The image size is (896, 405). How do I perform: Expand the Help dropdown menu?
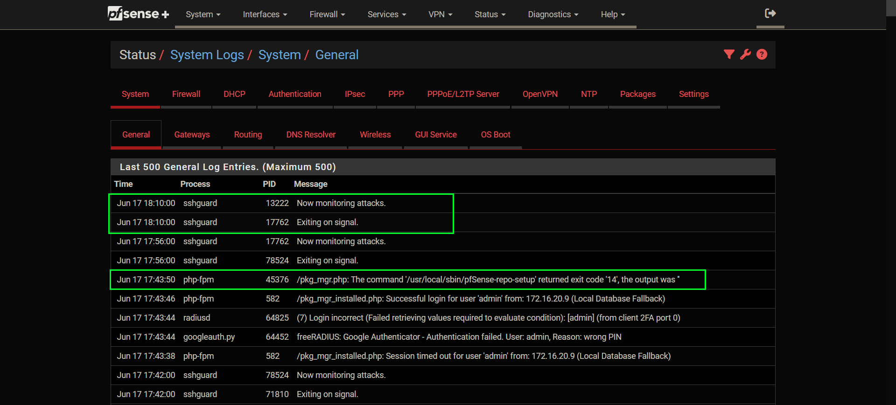(x=613, y=14)
